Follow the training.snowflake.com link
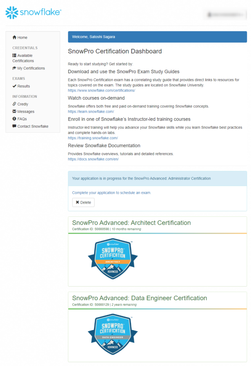The image size is (251, 366). pos(93,138)
